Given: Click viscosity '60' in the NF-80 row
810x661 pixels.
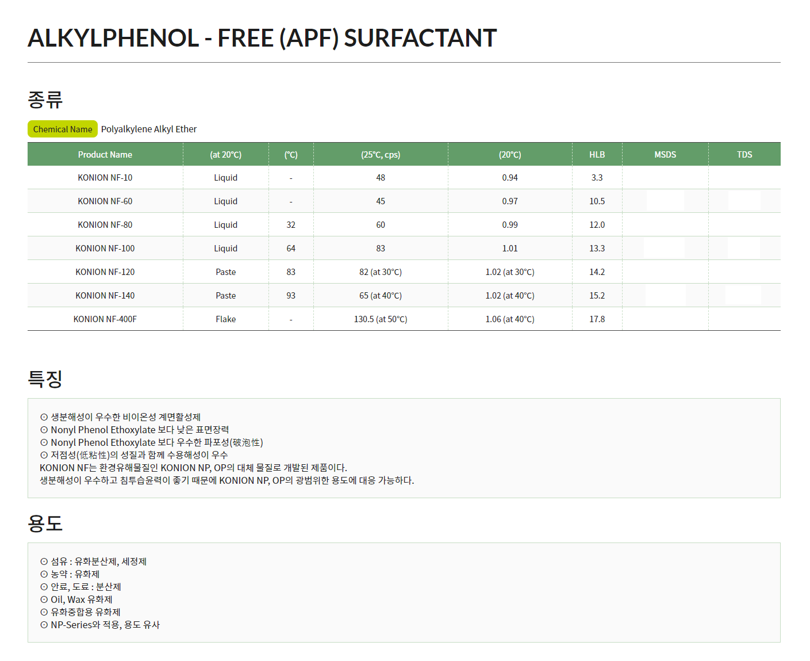Looking at the screenshot, I should coord(381,225).
